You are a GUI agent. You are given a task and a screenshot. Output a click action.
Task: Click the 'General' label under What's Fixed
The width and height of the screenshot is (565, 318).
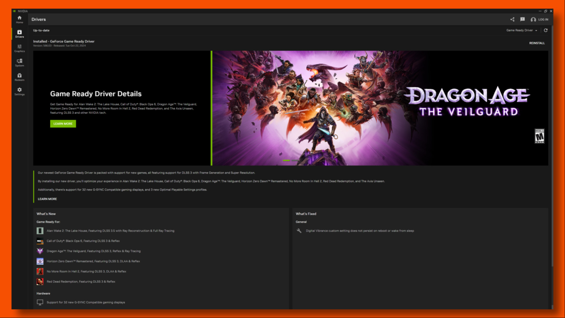(x=301, y=222)
